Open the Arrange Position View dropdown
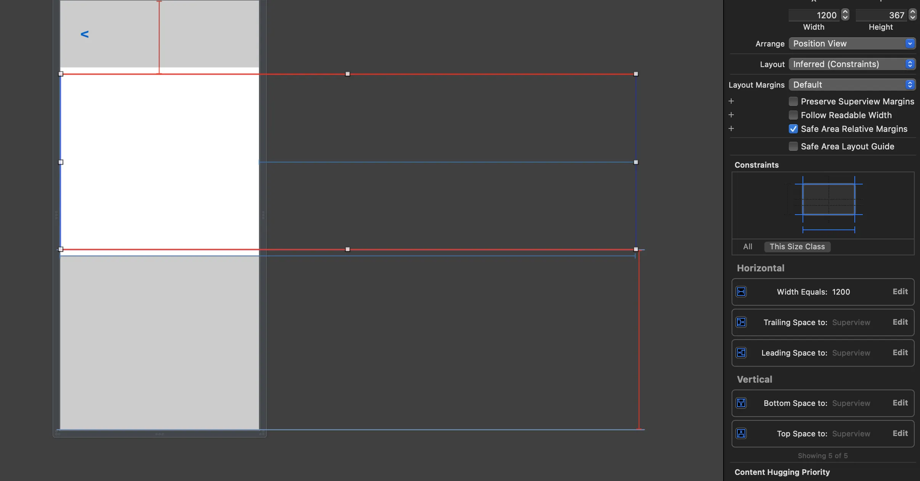This screenshot has height=481, width=920. tap(852, 43)
